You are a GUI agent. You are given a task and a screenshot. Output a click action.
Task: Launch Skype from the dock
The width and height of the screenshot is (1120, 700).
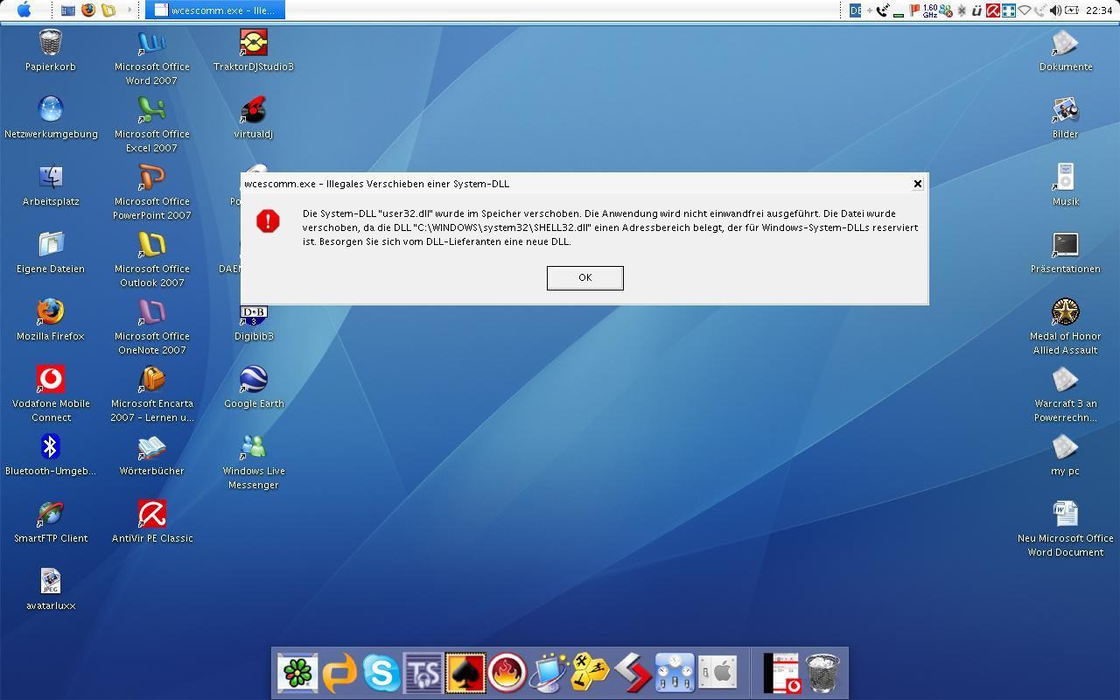pyautogui.click(x=381, y=673)
